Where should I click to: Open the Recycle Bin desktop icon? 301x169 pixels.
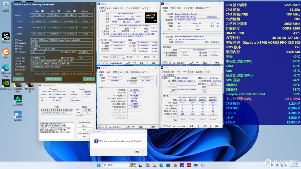click(6, 6)
